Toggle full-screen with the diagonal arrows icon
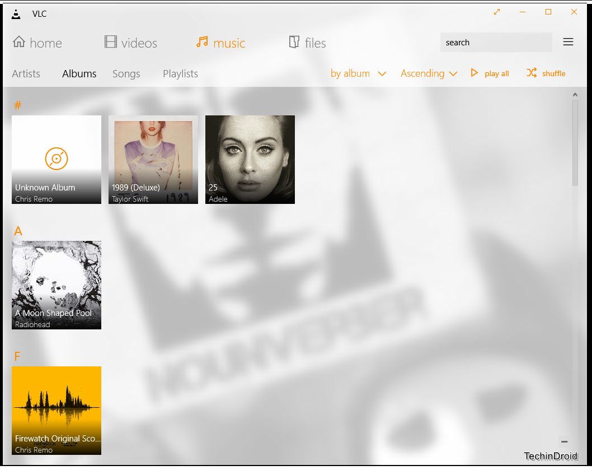The width and height of the screenshot is (592, 470). (497, 12)
